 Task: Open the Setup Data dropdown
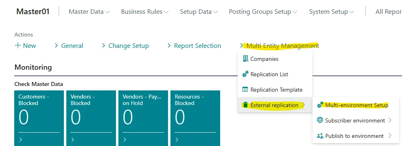coord(199,12)
